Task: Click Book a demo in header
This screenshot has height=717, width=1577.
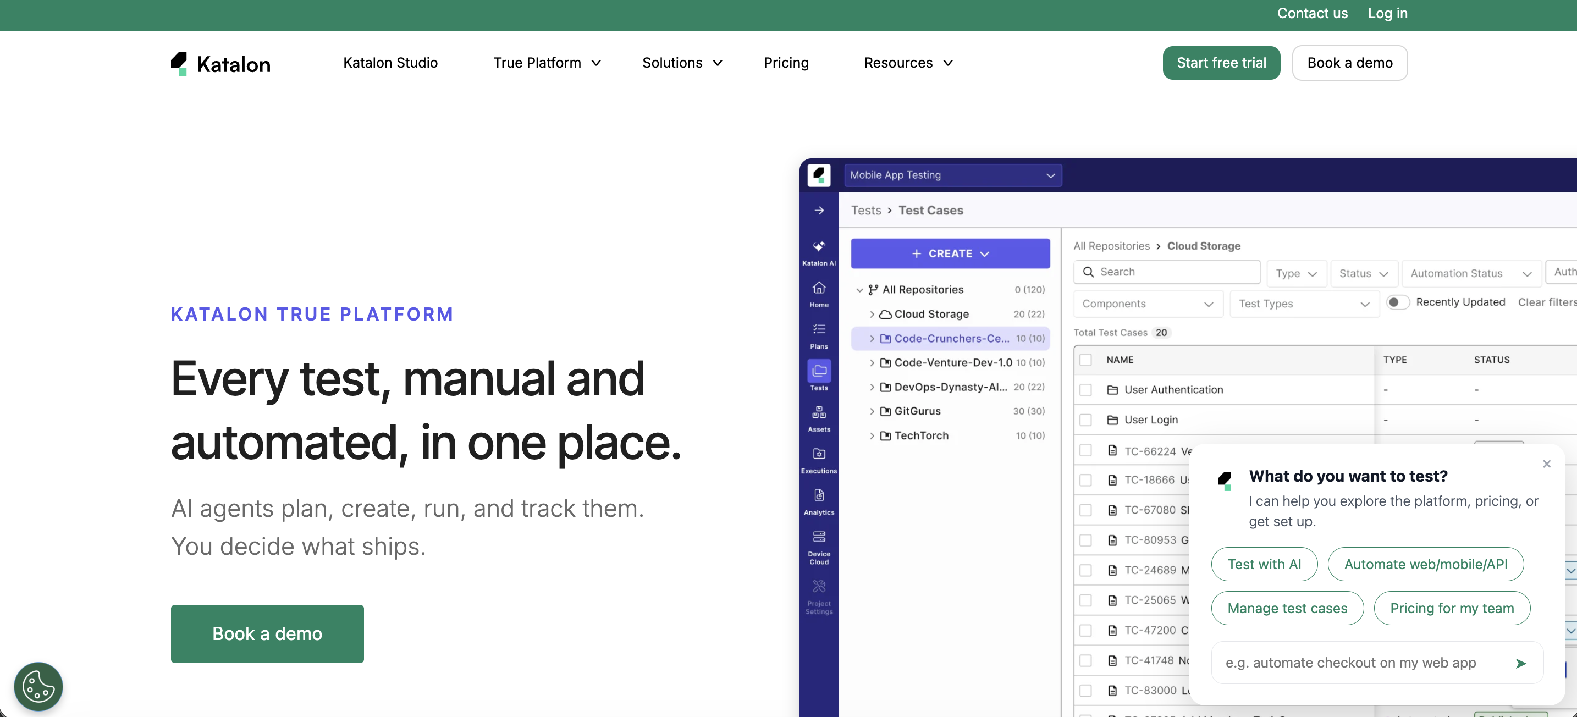Action: click(1349, 63)
